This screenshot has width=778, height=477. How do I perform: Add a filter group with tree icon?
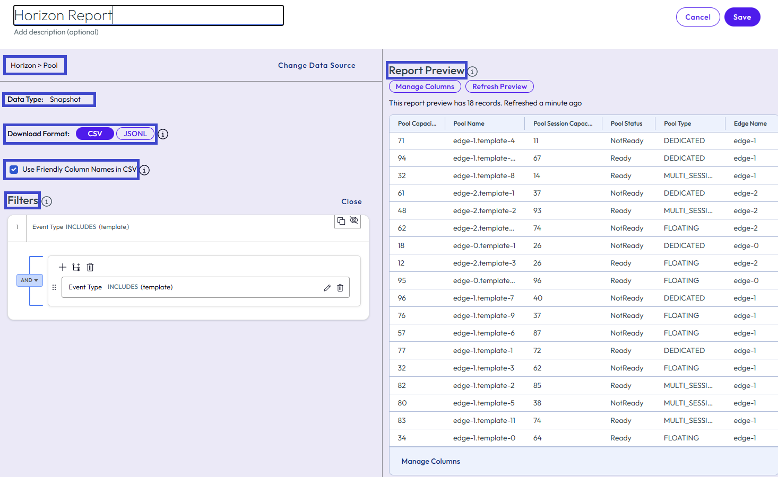76,267
